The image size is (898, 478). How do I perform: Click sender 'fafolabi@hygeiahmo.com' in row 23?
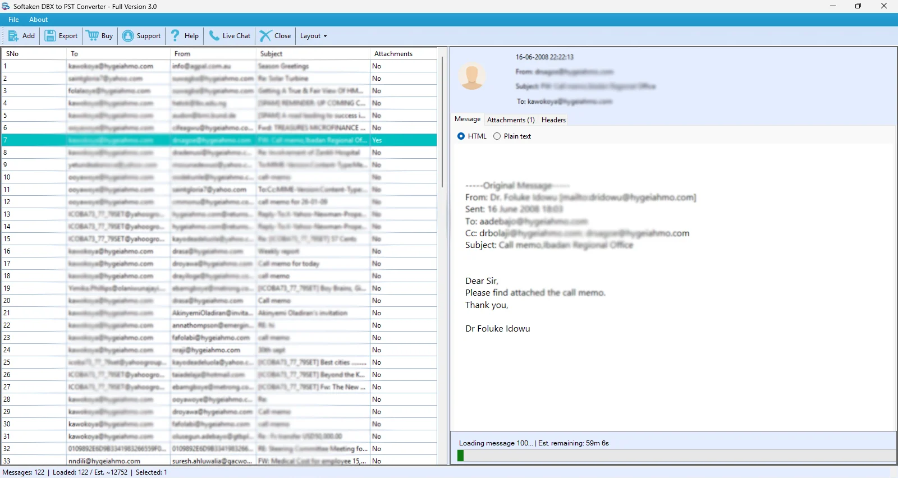pyautogui.click(x=211, y=338)
